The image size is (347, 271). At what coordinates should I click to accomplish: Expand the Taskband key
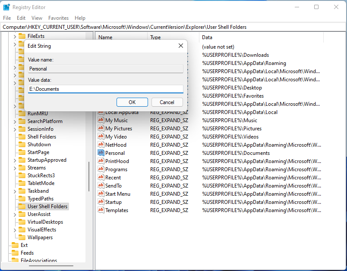pos(15,191)
